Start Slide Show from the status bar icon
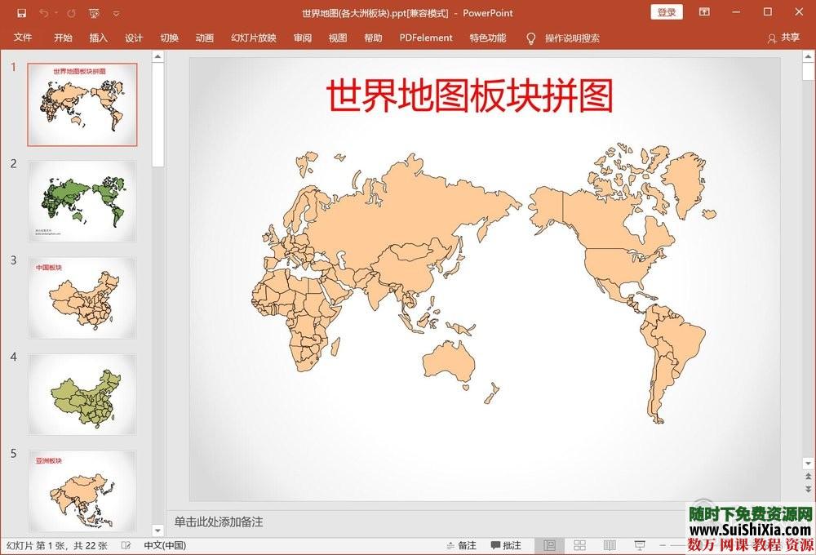The image size is (816, 555). click(x=640, y=544)
